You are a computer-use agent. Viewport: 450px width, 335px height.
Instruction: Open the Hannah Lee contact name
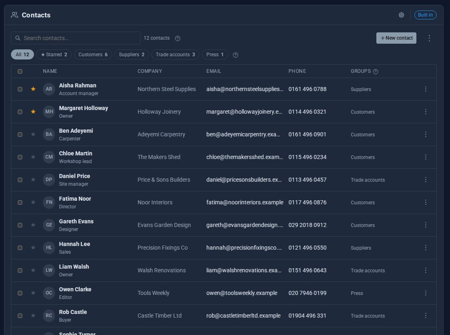[x=74, y=244]
